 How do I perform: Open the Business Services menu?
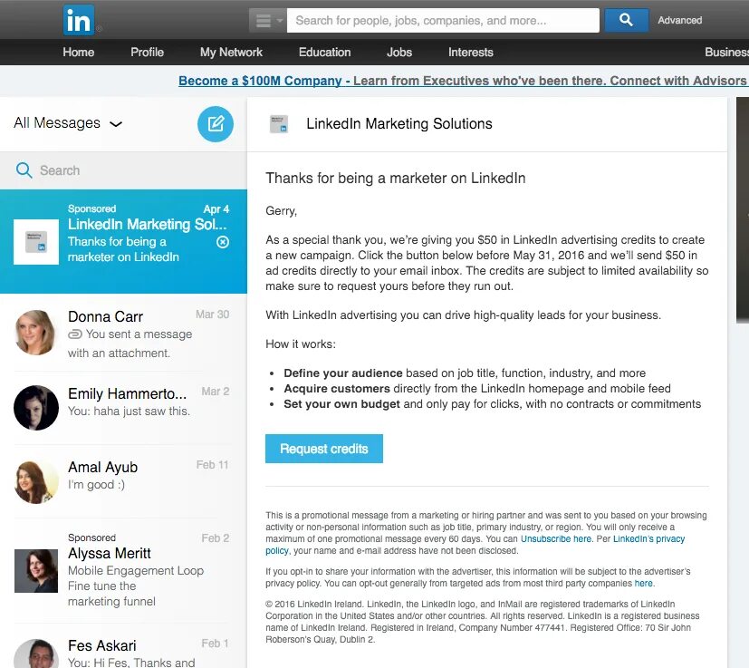click(x=726, y=53)
